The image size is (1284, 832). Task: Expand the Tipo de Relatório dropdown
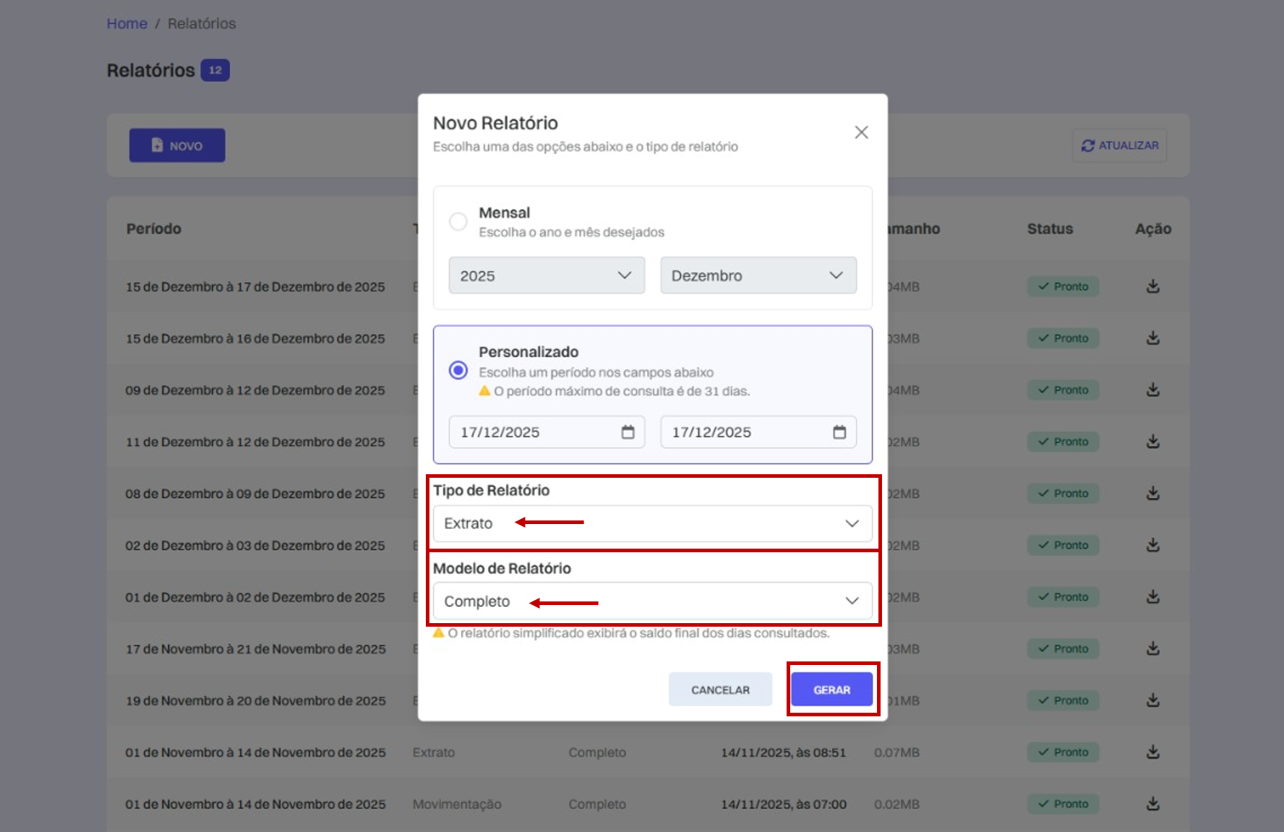point(652,523)
